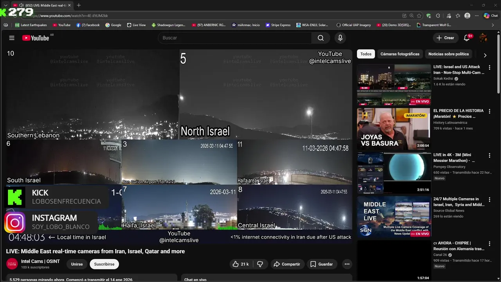
Task: Open options for LIVE in 4K Messier video
Action: coord(489,155)
